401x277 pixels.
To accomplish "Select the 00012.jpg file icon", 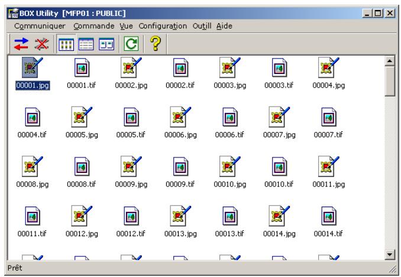I will 82,216.
